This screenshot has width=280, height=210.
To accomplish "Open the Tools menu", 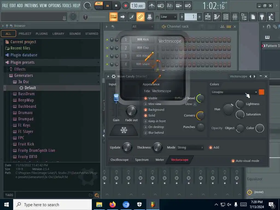I will coord(67,5).
